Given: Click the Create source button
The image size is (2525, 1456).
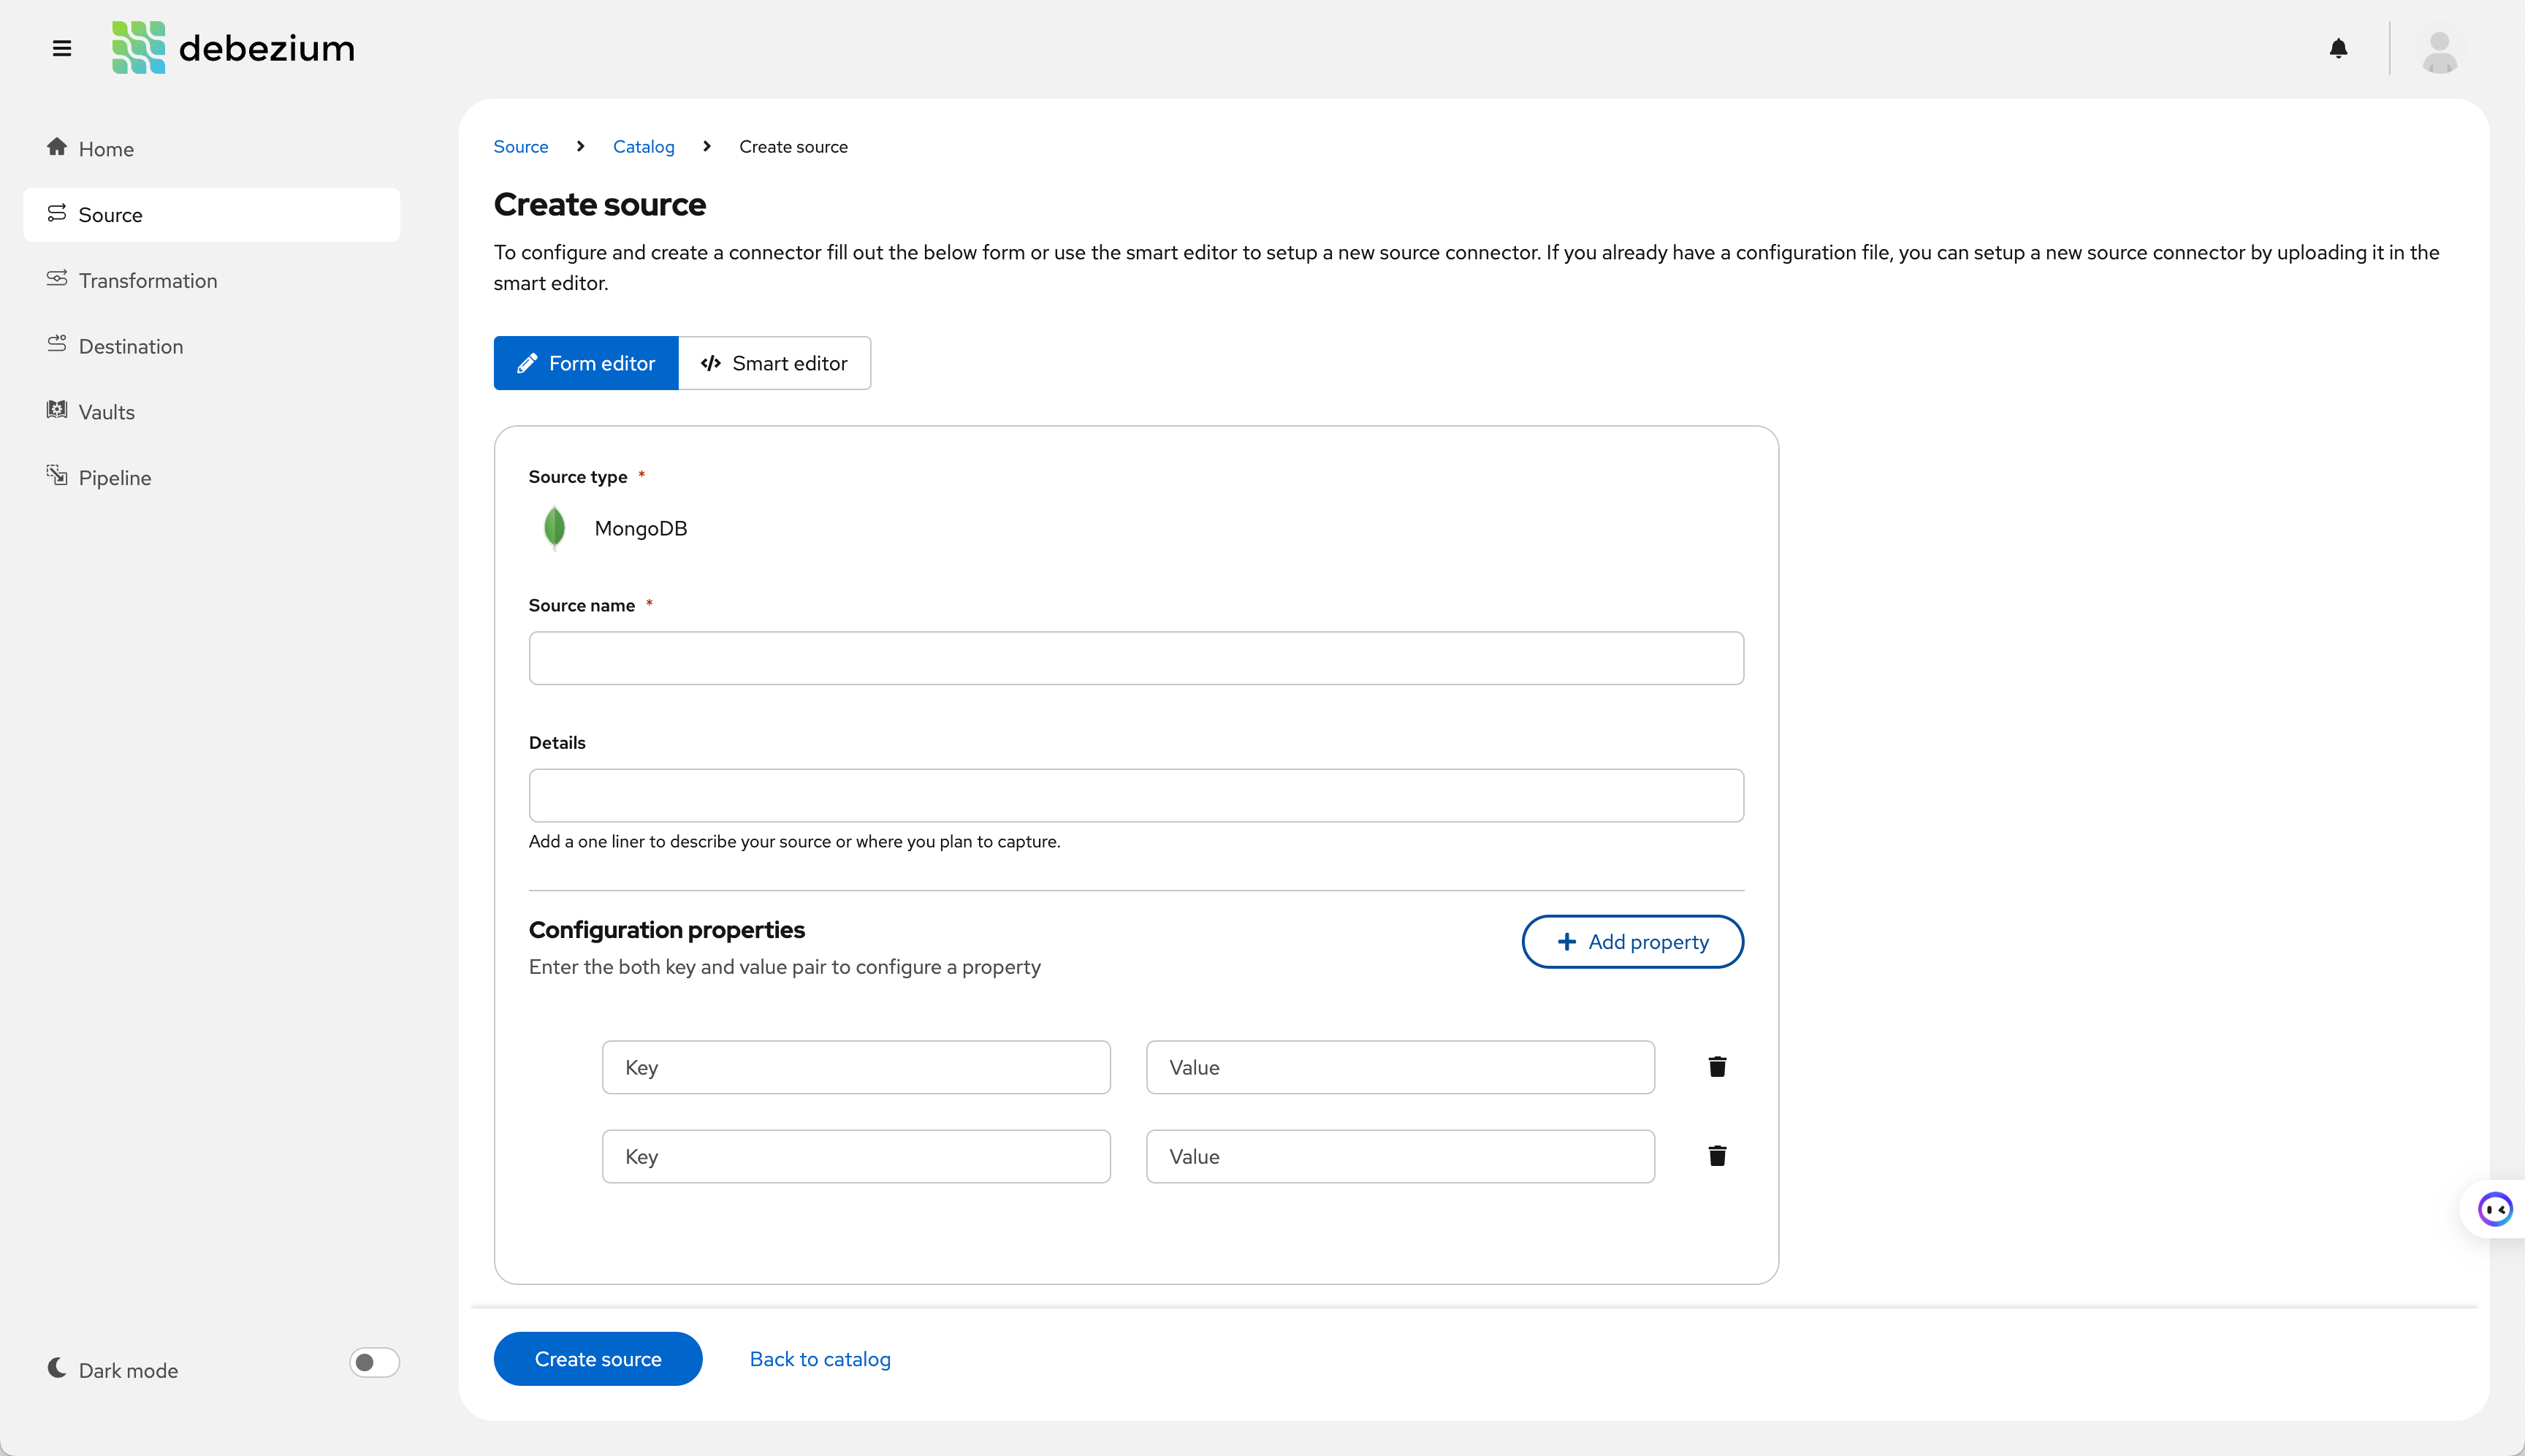Looking at the screenshot, I should 598,1359.
